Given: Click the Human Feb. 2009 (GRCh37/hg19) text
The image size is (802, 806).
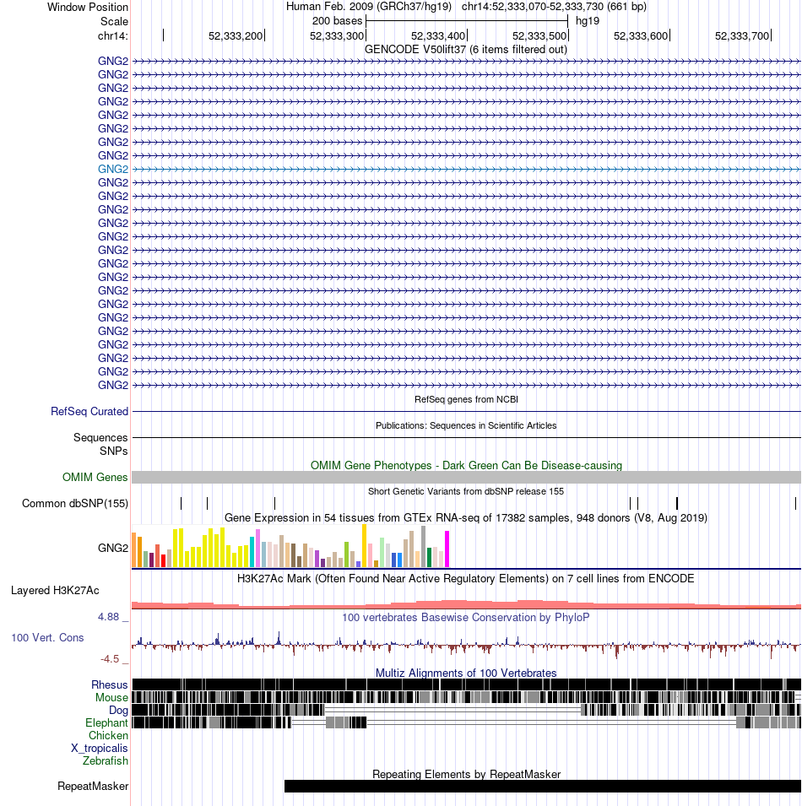Looking at the screenshot, I should click(369, 7).
